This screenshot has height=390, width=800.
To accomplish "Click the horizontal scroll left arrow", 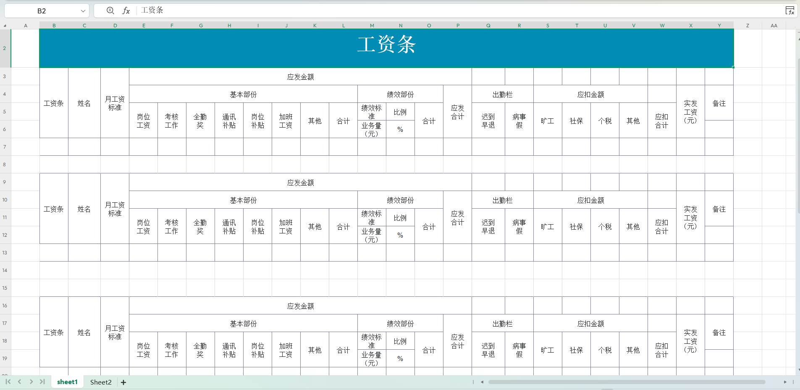I will click(x=482, y=382).
